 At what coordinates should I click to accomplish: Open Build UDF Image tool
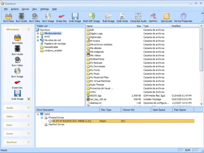[x=91, y=18]
